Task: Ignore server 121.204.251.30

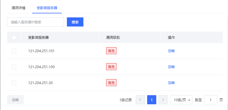Action: [171, 83]
